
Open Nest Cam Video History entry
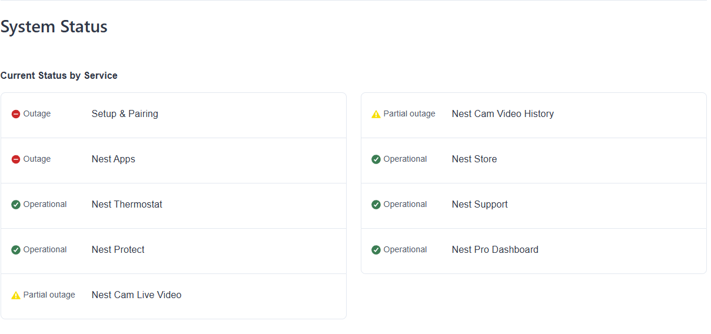coord(503,114)
